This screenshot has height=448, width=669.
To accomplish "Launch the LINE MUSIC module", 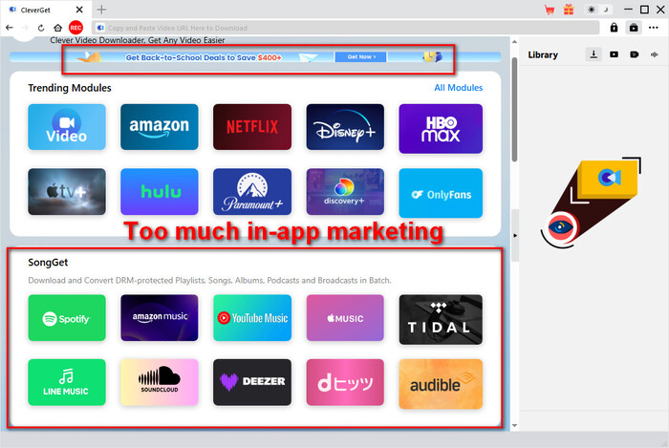I will (67, 382).
